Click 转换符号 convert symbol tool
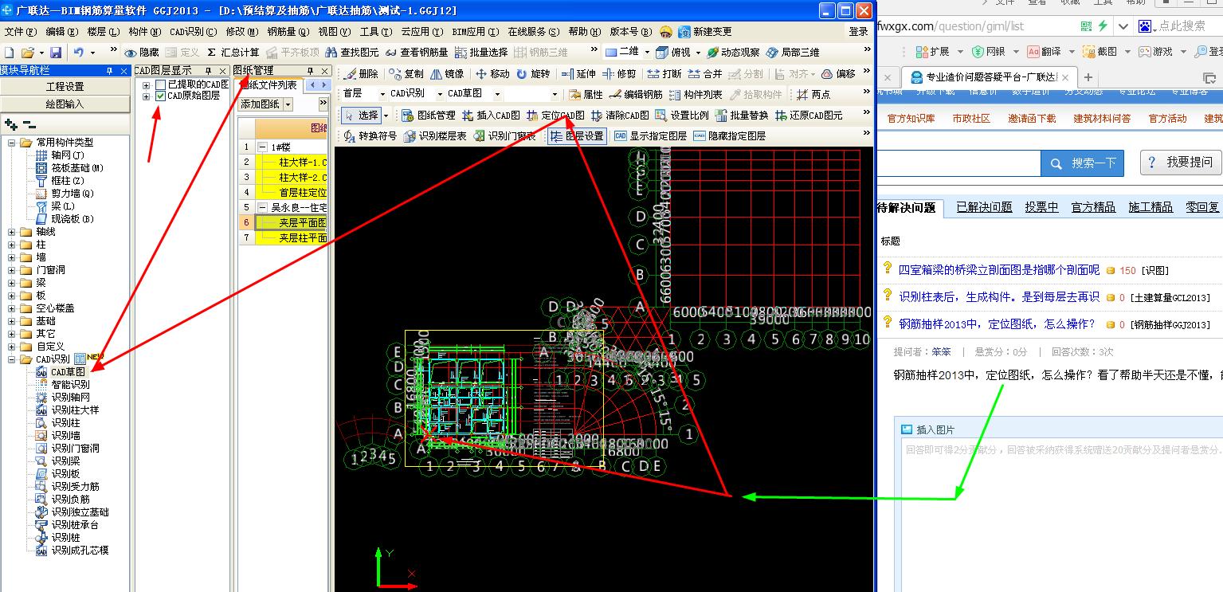The height and width of the screenshot is (592, 1223). 370,135
